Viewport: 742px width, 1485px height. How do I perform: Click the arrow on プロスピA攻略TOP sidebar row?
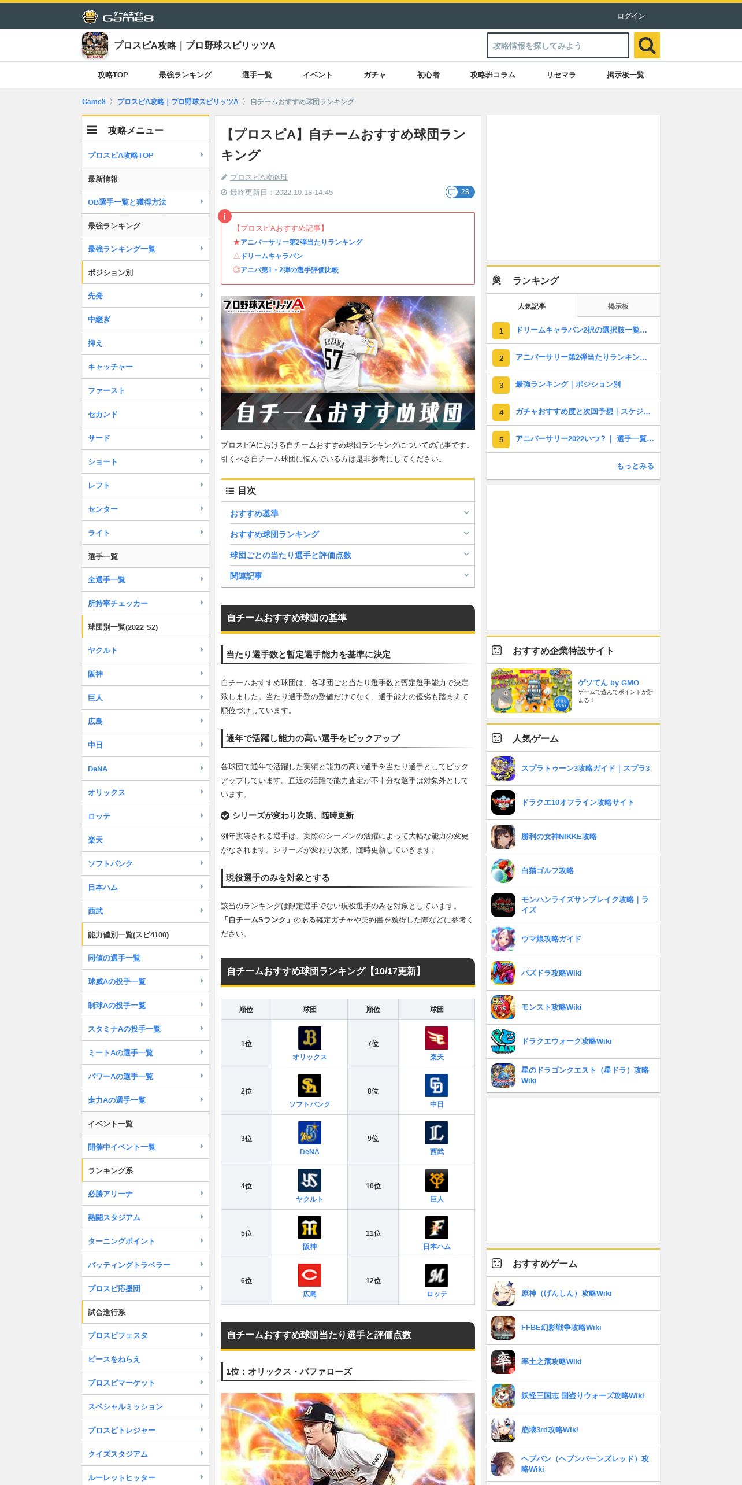point(201,155)
